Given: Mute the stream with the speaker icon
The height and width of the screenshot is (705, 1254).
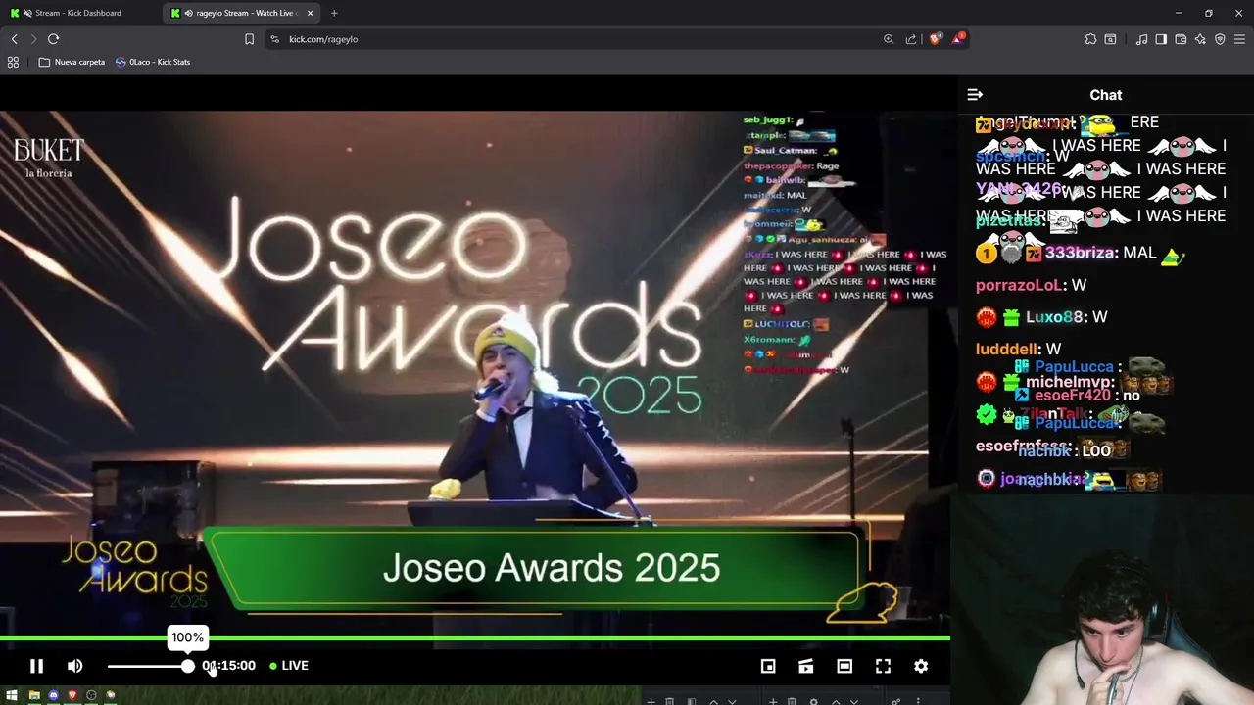Looking at the screenshot, I should 74,666.
